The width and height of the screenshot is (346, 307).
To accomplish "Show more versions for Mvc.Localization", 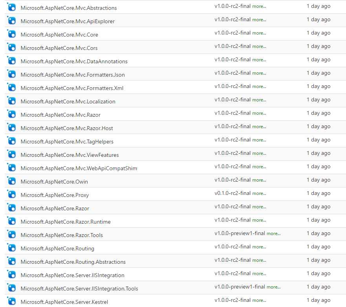I will 259,100.
